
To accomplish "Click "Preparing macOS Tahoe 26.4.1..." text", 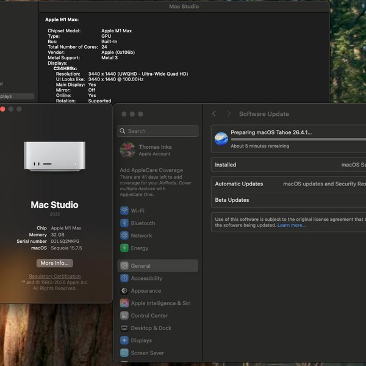I will [271, 132].
